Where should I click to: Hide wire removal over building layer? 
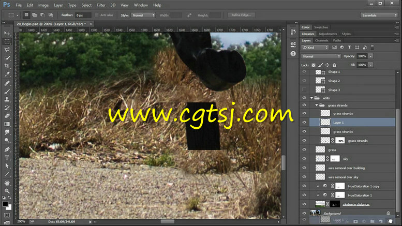304,168
